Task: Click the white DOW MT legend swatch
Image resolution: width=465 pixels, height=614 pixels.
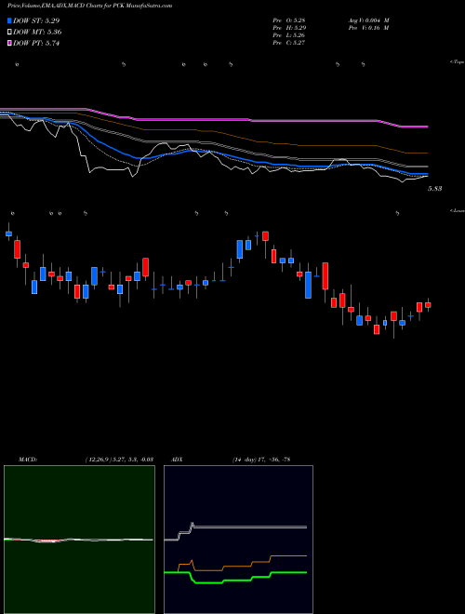Action: click(x=10, y=33)
